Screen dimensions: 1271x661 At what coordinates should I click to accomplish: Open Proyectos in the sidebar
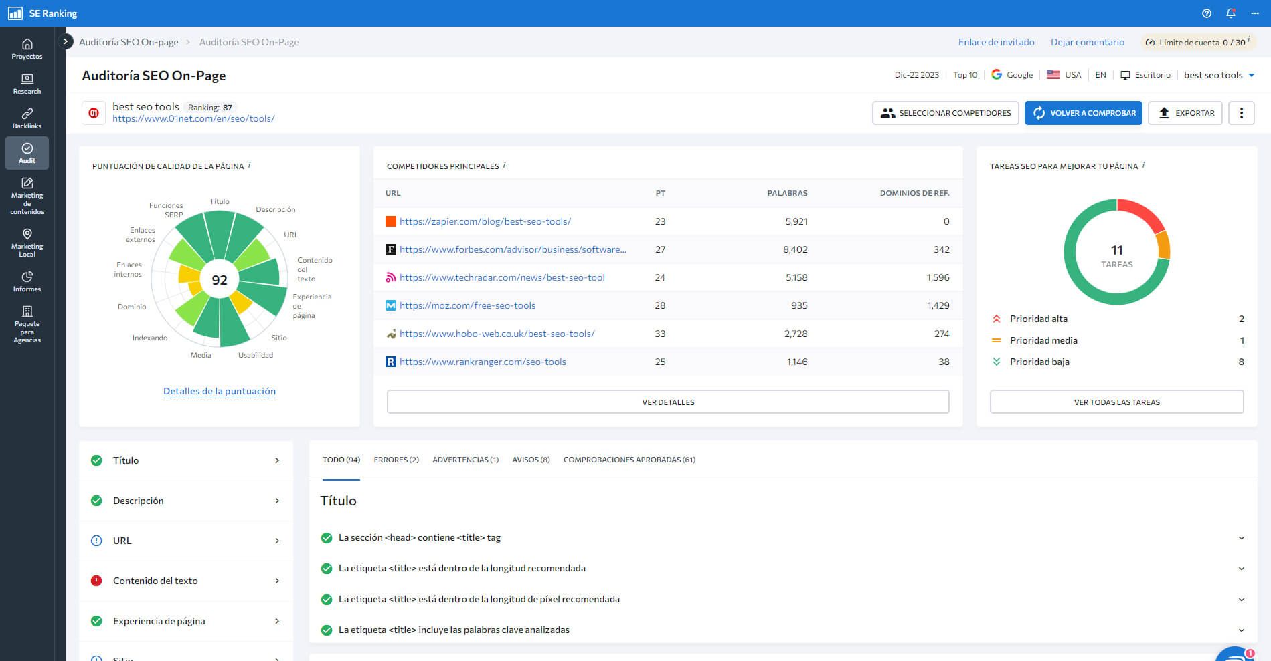(27, 49)
